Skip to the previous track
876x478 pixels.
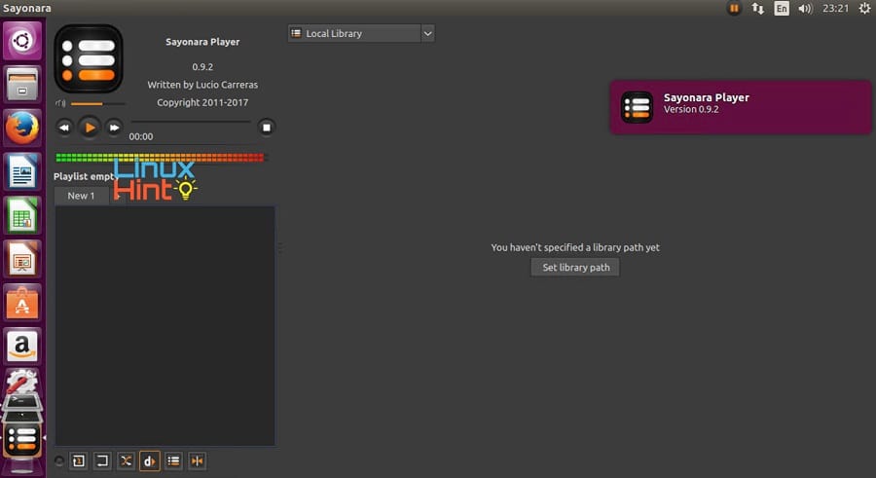pos(64,127)
